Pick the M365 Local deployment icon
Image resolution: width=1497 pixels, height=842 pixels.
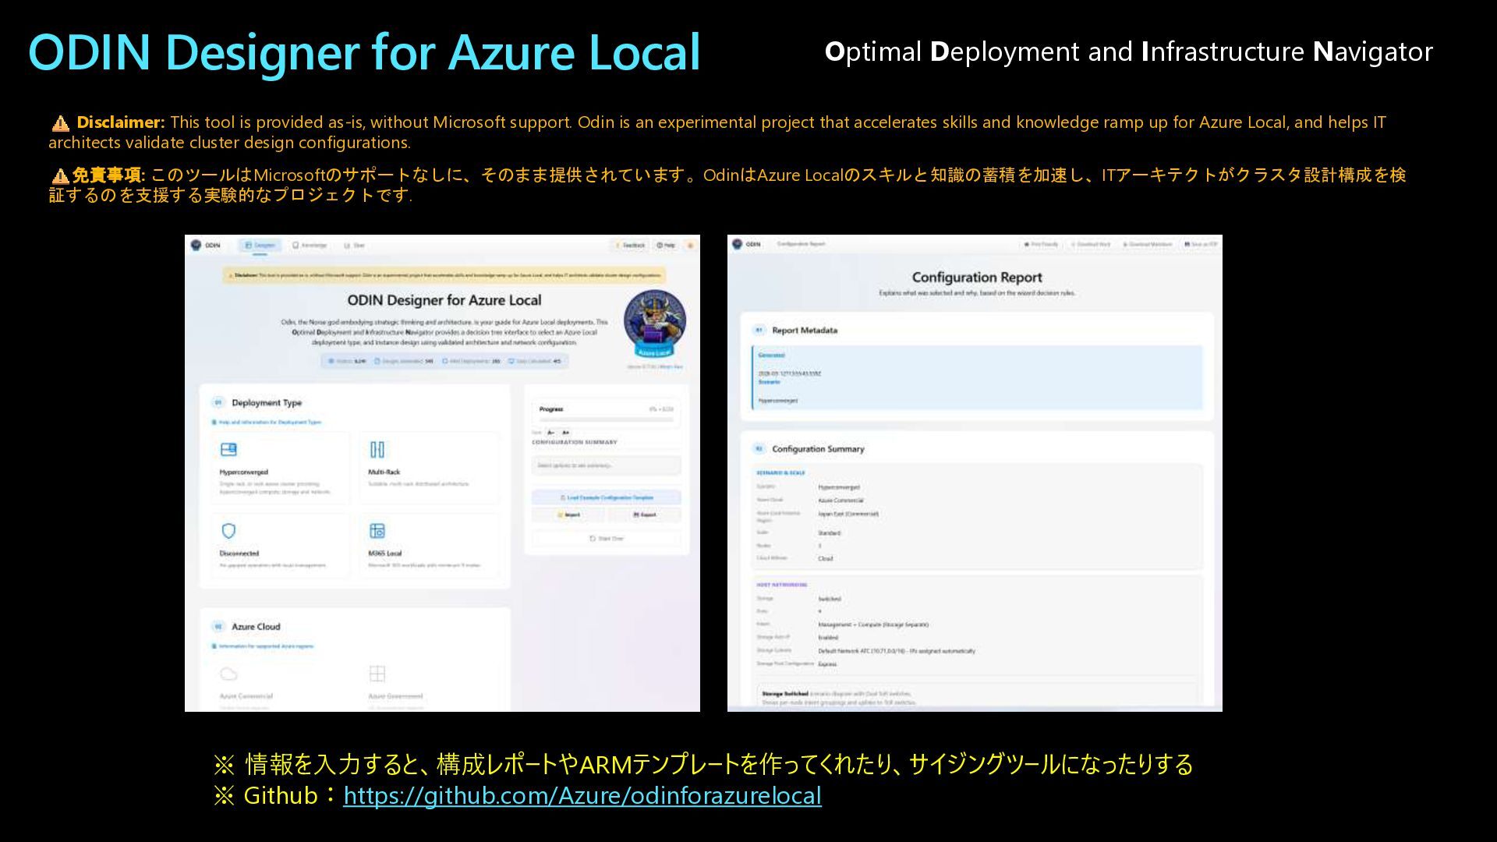pyautogui.click(x=377, y=531)
